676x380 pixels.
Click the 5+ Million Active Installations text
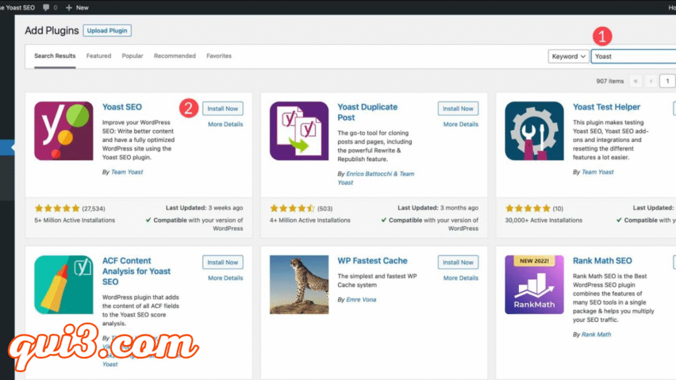click(75, 220)
